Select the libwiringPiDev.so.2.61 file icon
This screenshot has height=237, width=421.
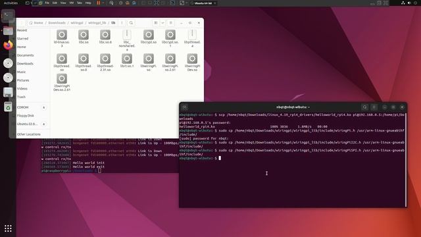[62, 79]
